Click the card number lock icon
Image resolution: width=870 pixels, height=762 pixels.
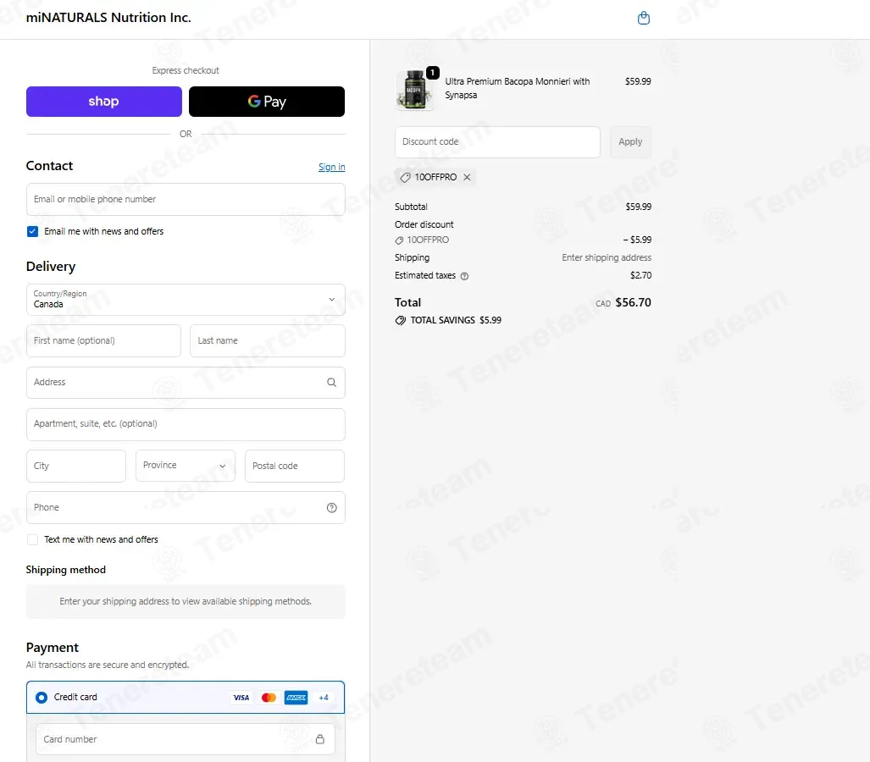click(320, 739)
